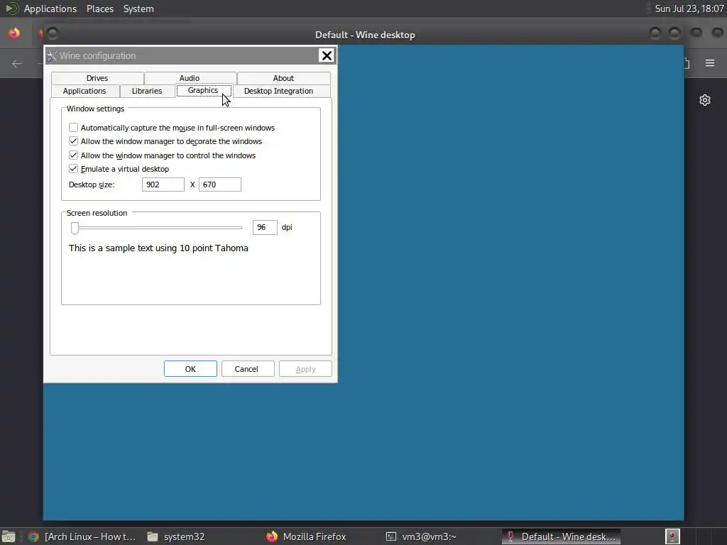727x545 pixels.
Task: Click Default - Wine desktop taskbar item
Action: pos(561,536)
